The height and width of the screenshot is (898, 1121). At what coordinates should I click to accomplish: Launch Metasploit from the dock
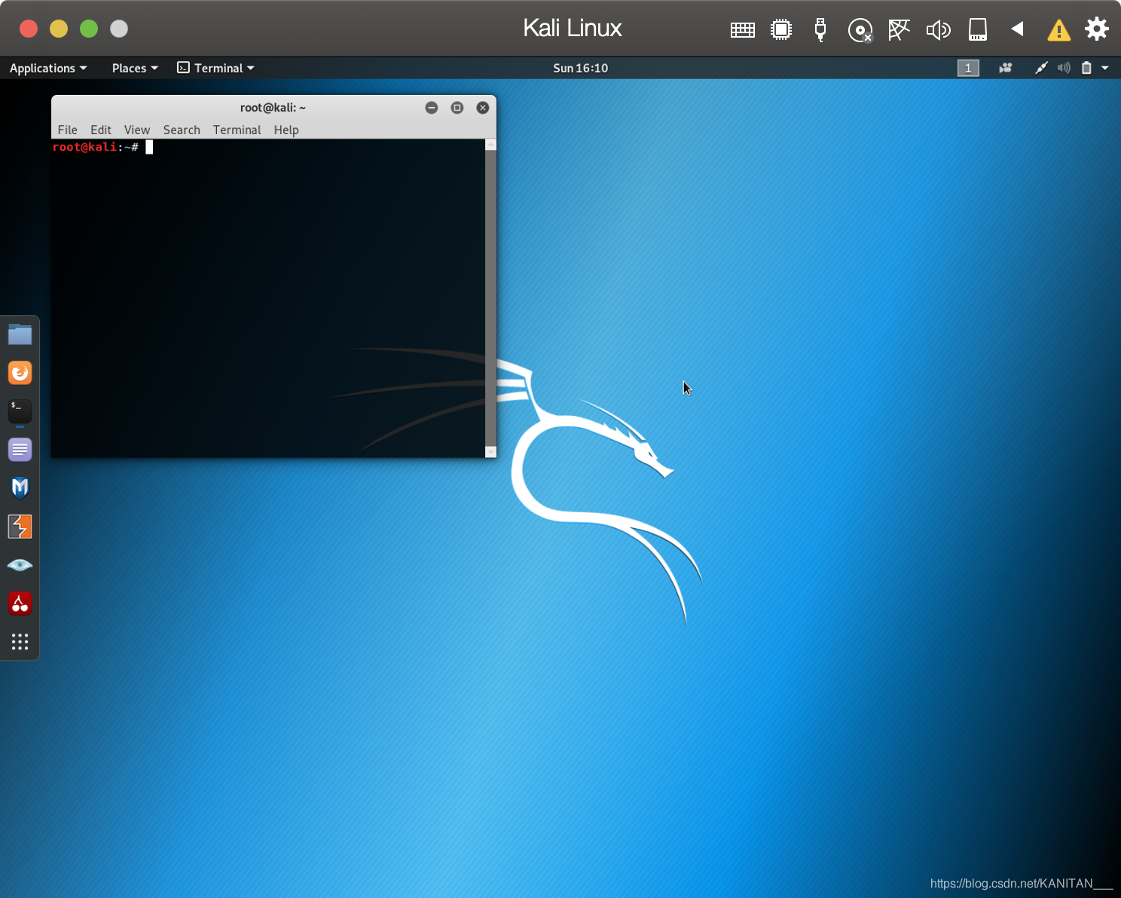pos(20,488)
